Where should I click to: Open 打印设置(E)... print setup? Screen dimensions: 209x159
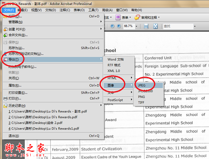click(x=53, y=93)
